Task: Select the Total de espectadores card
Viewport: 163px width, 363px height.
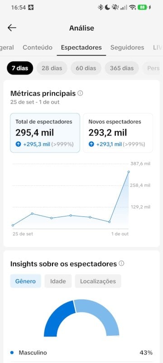Action: click(45, 133)
